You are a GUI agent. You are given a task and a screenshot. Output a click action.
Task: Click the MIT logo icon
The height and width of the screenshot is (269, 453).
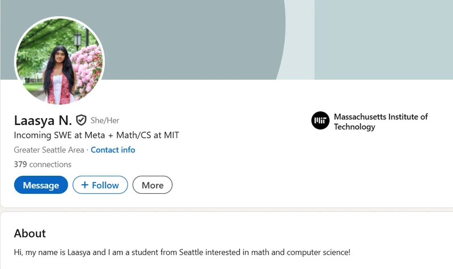[x=320, y=121]
